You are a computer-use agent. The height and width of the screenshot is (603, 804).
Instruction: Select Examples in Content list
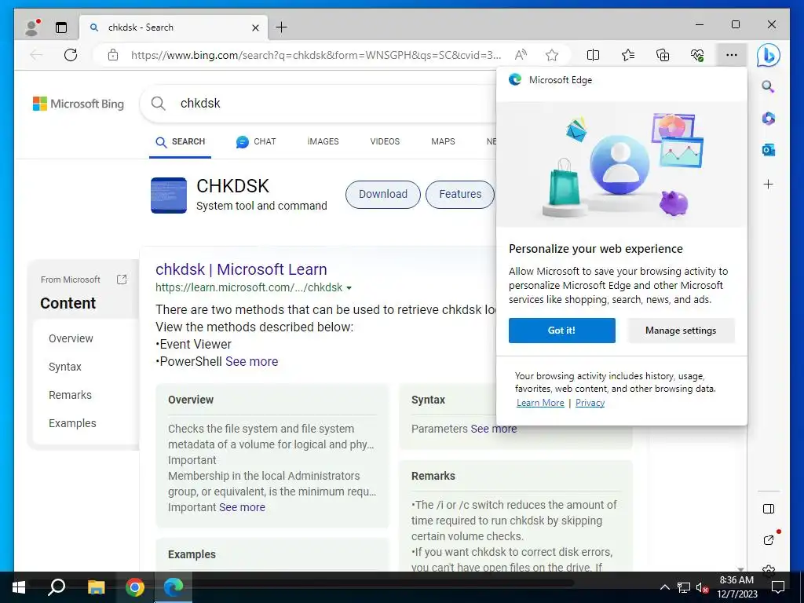72,423
